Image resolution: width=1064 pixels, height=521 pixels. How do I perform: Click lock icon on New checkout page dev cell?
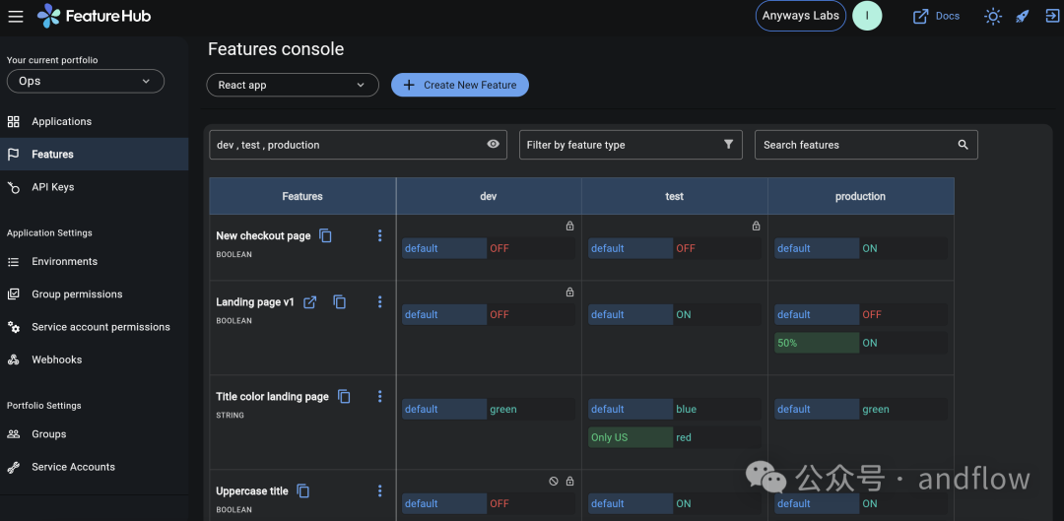[x=570, y=226]
